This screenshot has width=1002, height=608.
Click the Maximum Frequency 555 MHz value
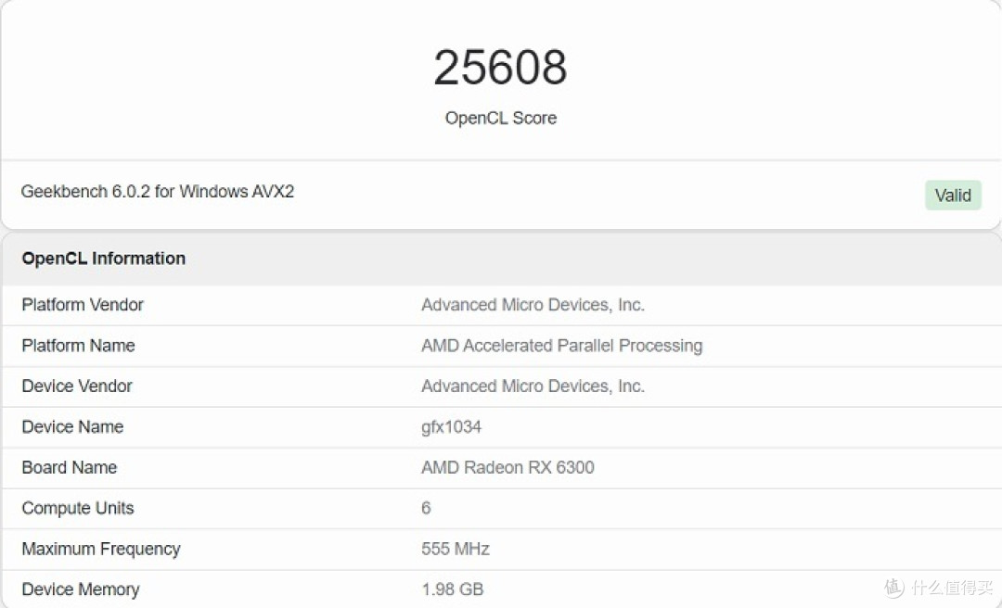(456, 549)
